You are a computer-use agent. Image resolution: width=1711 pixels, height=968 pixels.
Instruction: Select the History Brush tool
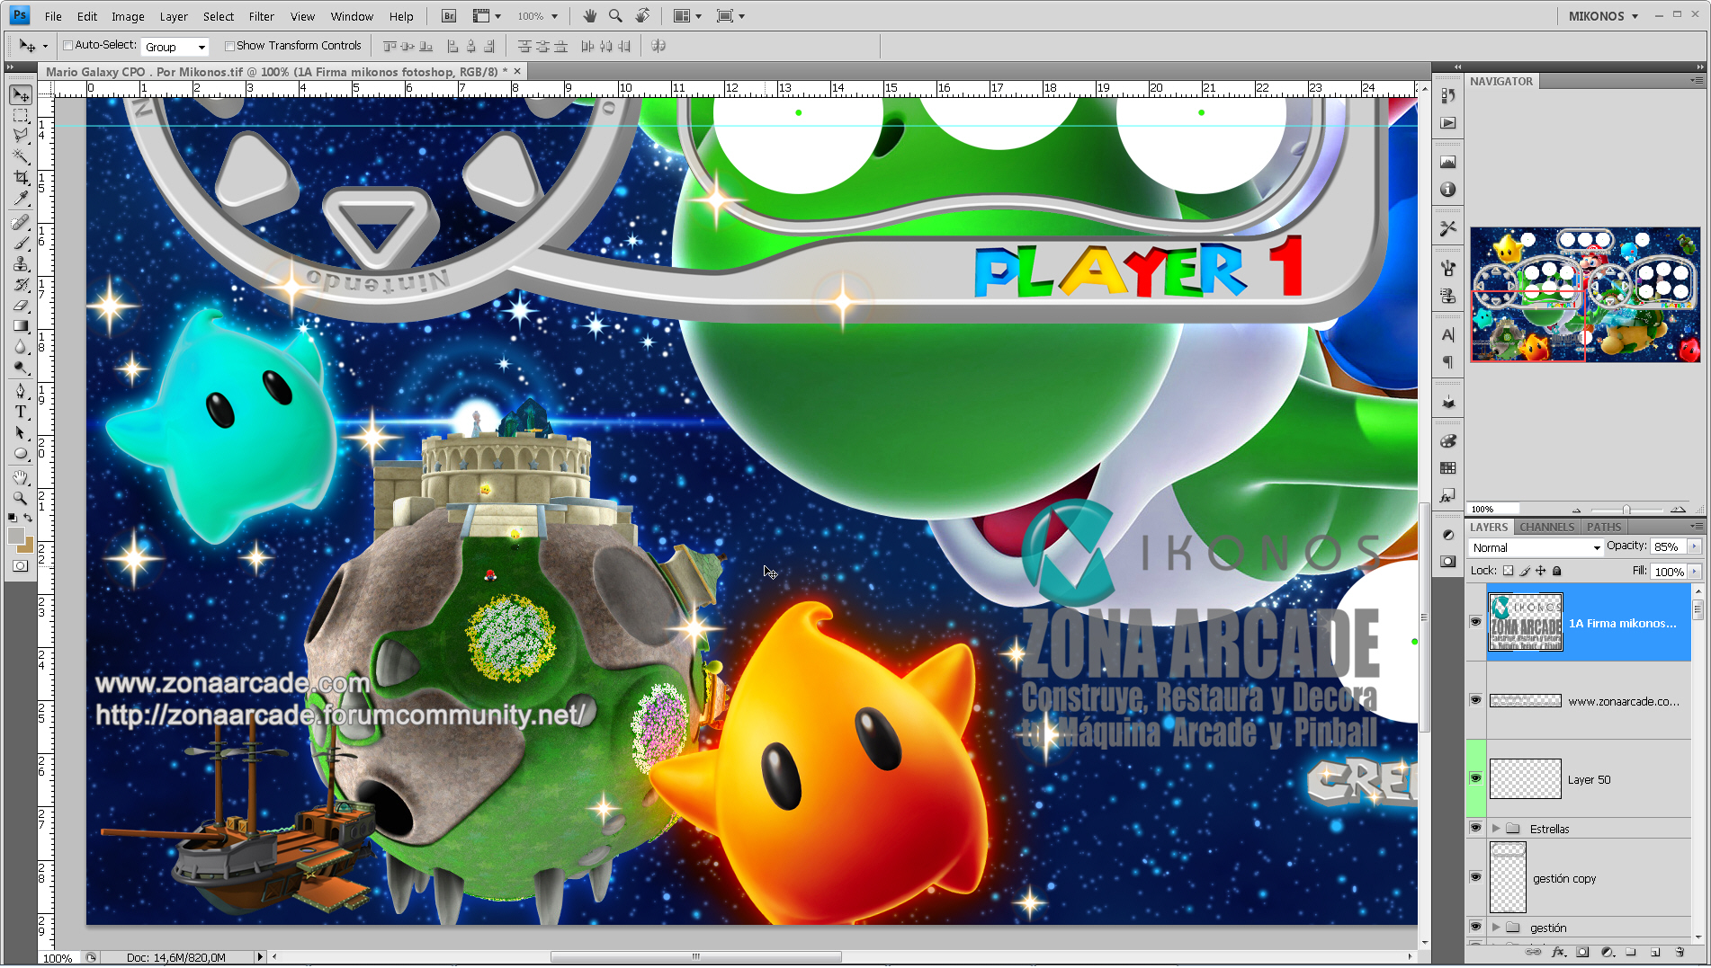21,285
